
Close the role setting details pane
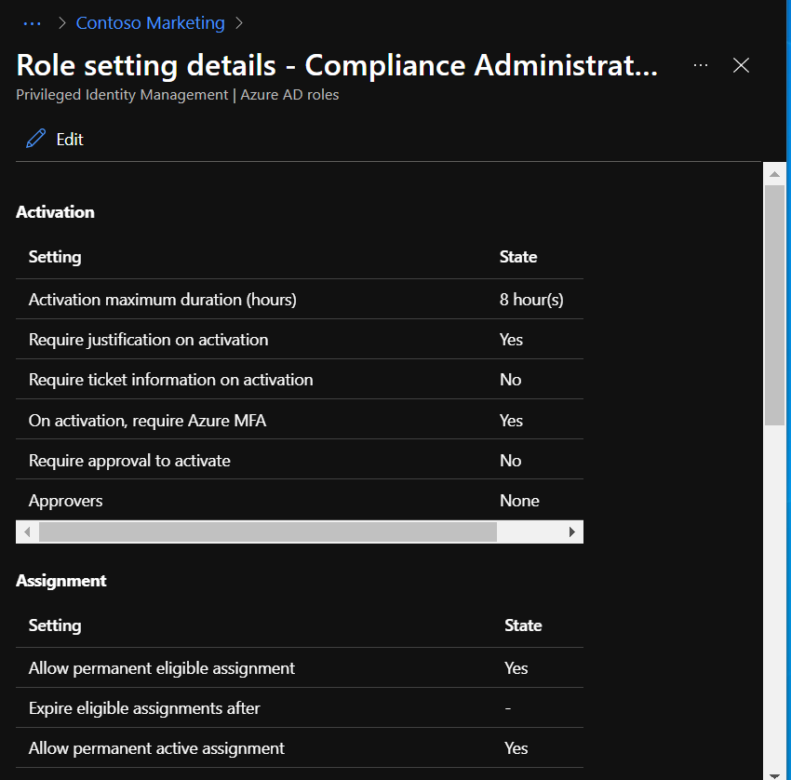(741, 65)
